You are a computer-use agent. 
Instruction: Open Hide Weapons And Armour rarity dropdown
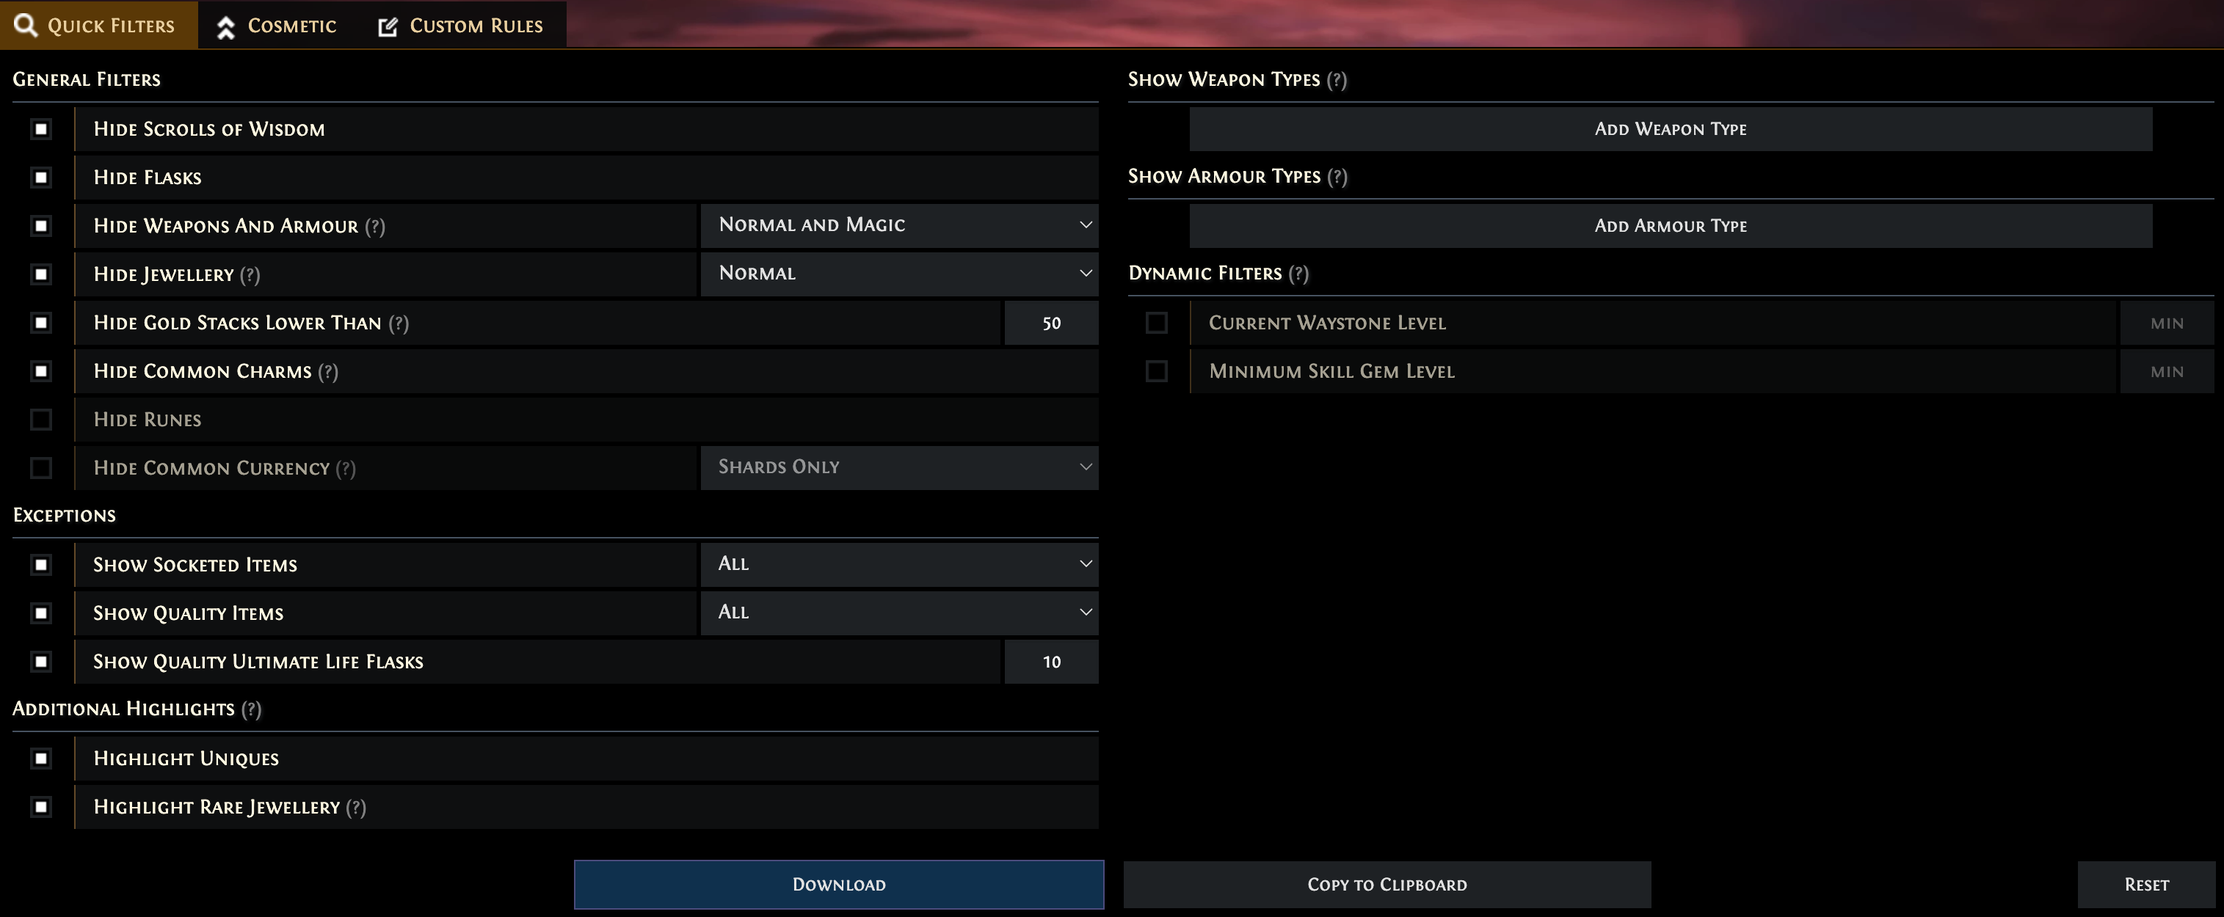click(898, 225)
